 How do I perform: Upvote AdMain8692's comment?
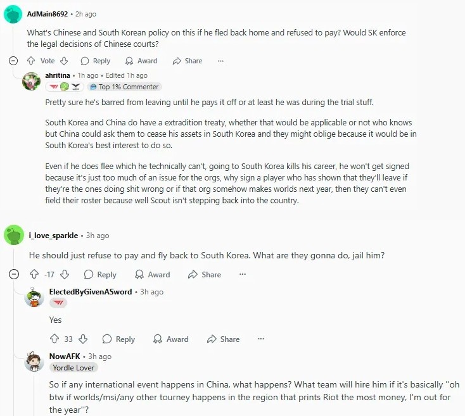pyautogui.click(x=31, y=61)
